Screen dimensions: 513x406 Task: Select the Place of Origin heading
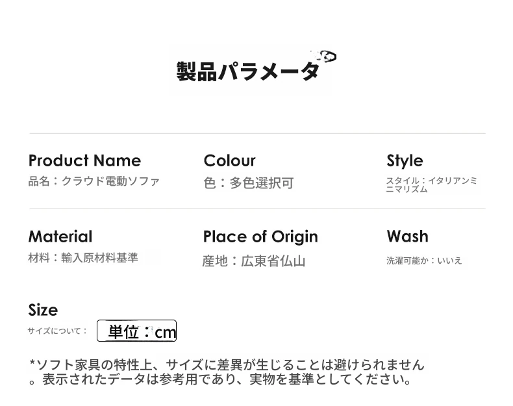(260, 236)
